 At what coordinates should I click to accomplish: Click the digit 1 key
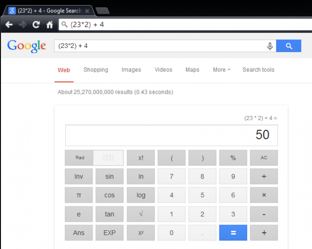click(x=171, y=214)
